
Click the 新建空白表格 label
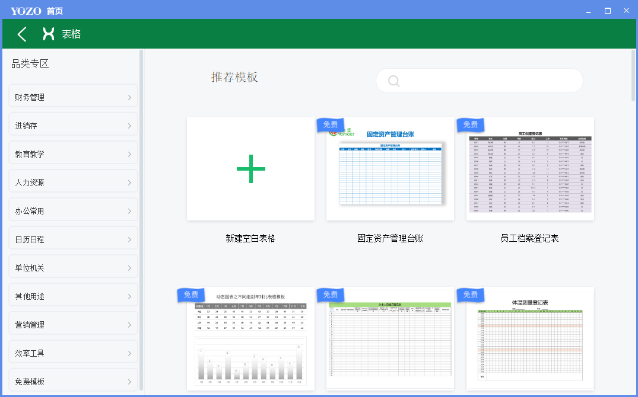coord(250,238)
